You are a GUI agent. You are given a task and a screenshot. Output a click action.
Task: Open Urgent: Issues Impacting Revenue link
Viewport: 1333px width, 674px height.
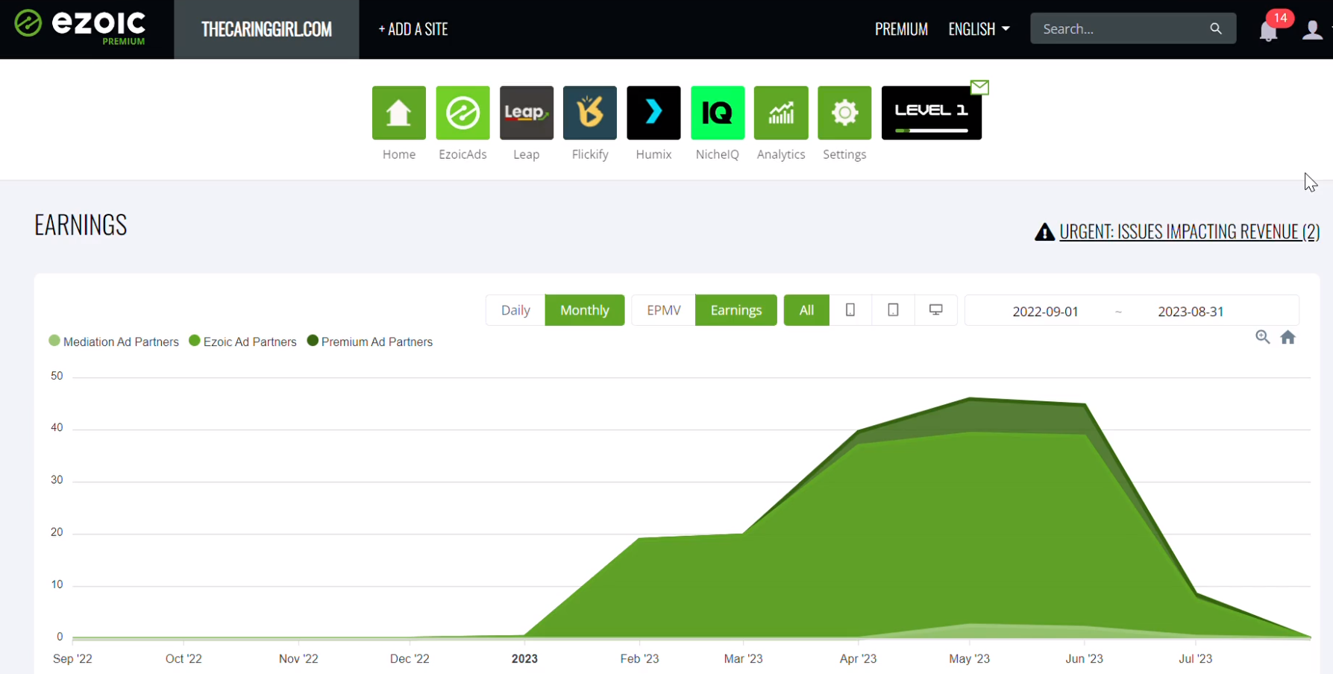click(x=1189, y=232)
